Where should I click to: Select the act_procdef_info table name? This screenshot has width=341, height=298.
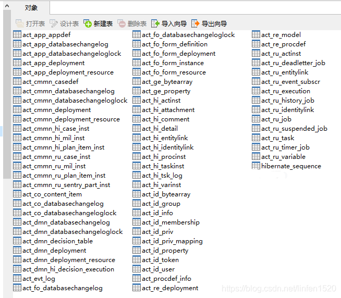(x=166, y=279)
